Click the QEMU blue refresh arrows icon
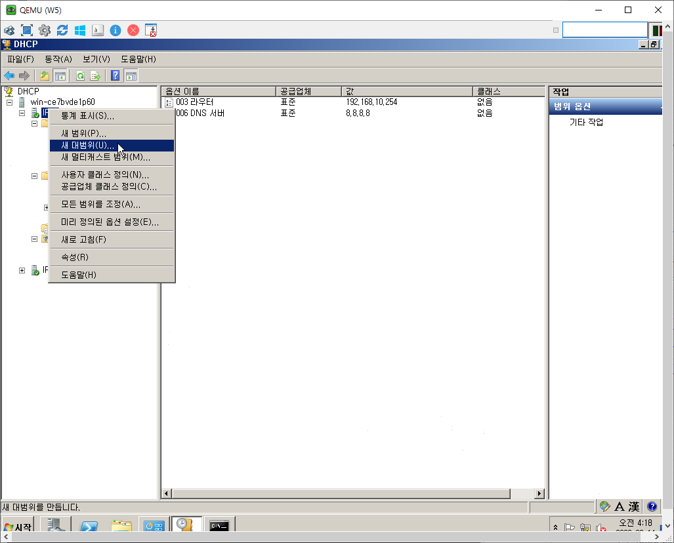 (x=62, y=30)
